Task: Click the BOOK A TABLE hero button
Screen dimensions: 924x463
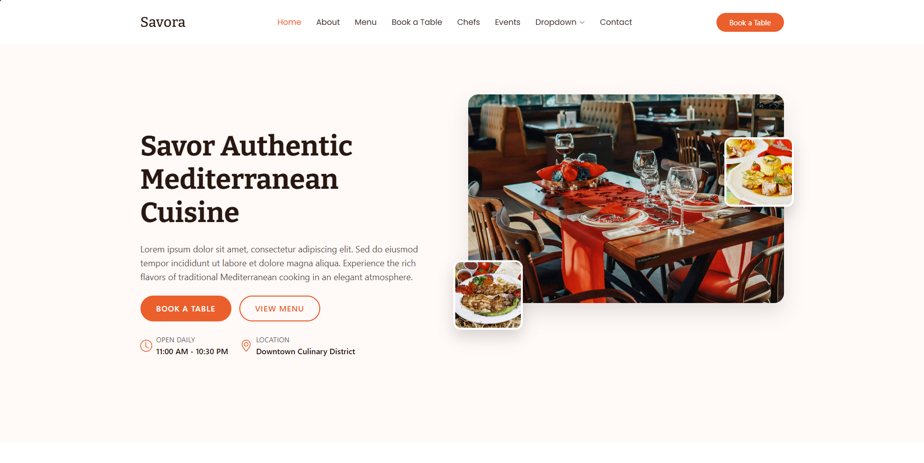Action: [186, 309]
